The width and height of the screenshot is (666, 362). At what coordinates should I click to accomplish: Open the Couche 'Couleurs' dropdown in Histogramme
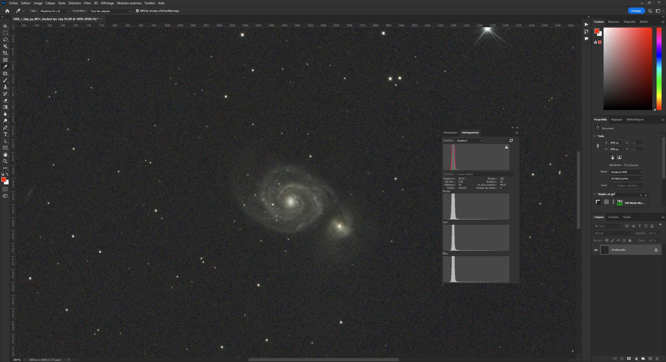pos(469,141)
